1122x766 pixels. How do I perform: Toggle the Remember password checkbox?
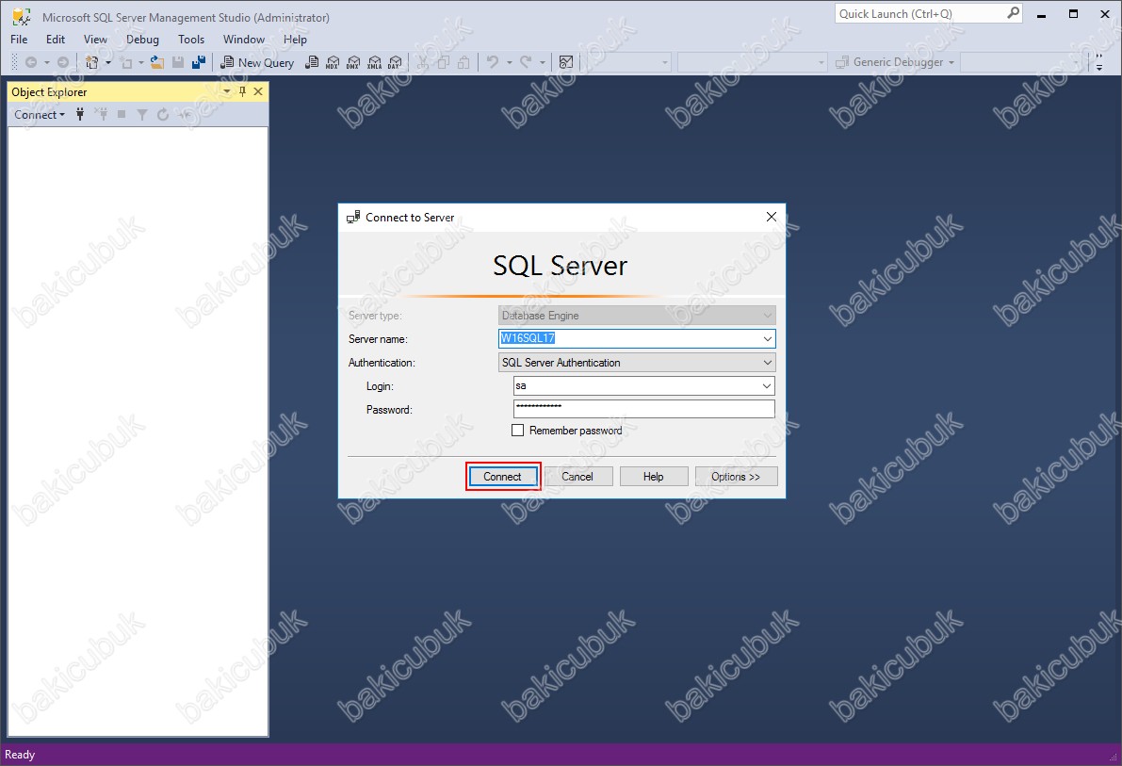pos(517,431)
